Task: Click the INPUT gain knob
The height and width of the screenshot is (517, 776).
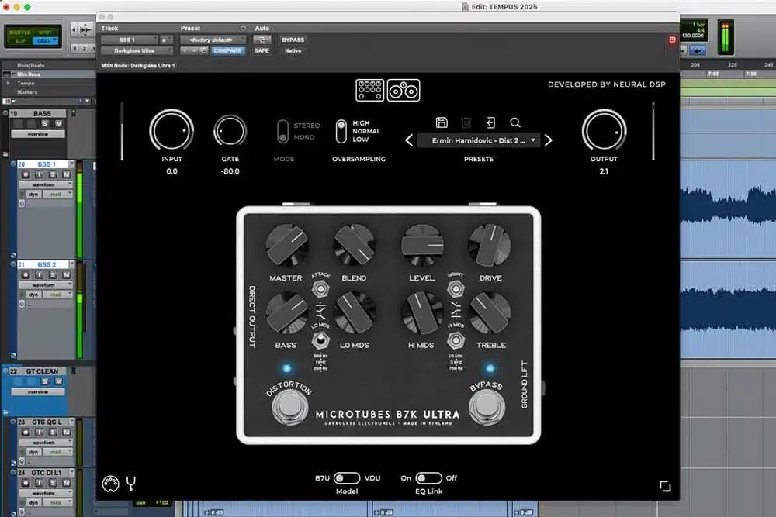Action: pyautogui.click(x=171, y=130)
